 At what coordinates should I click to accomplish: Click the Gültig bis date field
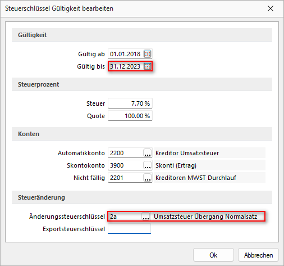(126, 66)
